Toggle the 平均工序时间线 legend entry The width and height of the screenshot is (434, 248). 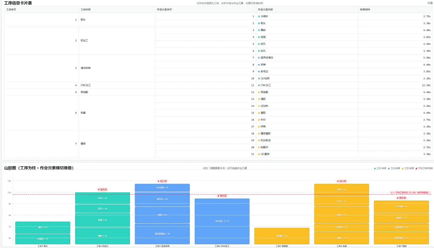click(x=424, y=168)
